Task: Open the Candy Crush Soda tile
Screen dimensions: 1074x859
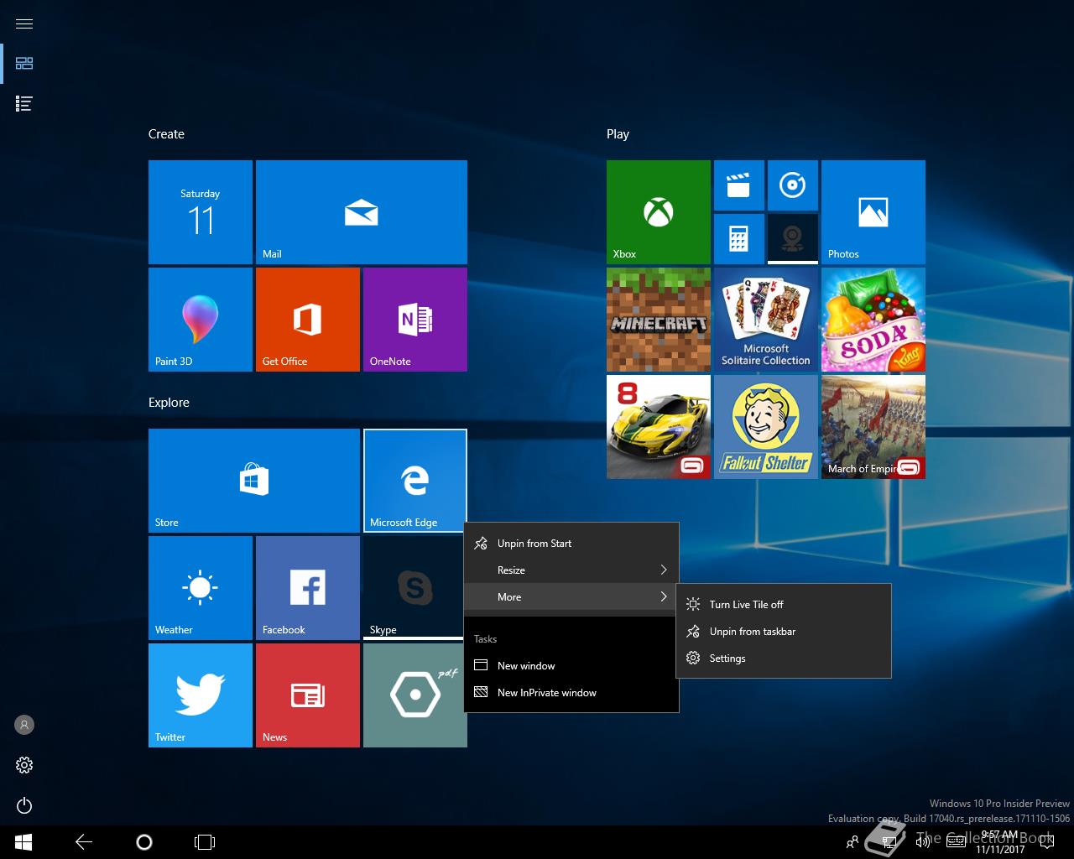Action: 873,320
